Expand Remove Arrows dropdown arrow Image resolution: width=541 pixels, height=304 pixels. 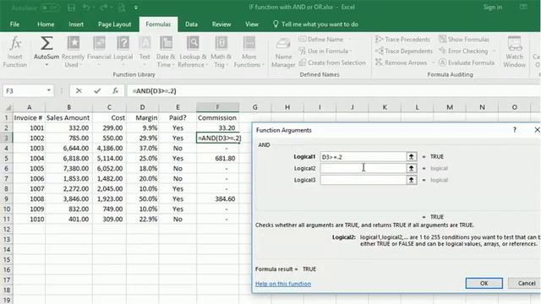[433, 62]
